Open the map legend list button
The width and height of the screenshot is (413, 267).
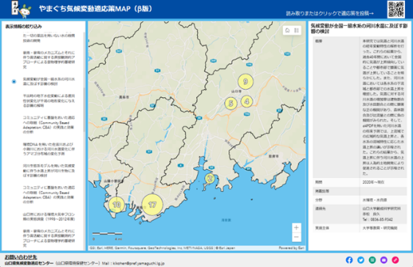click(297, 30)
